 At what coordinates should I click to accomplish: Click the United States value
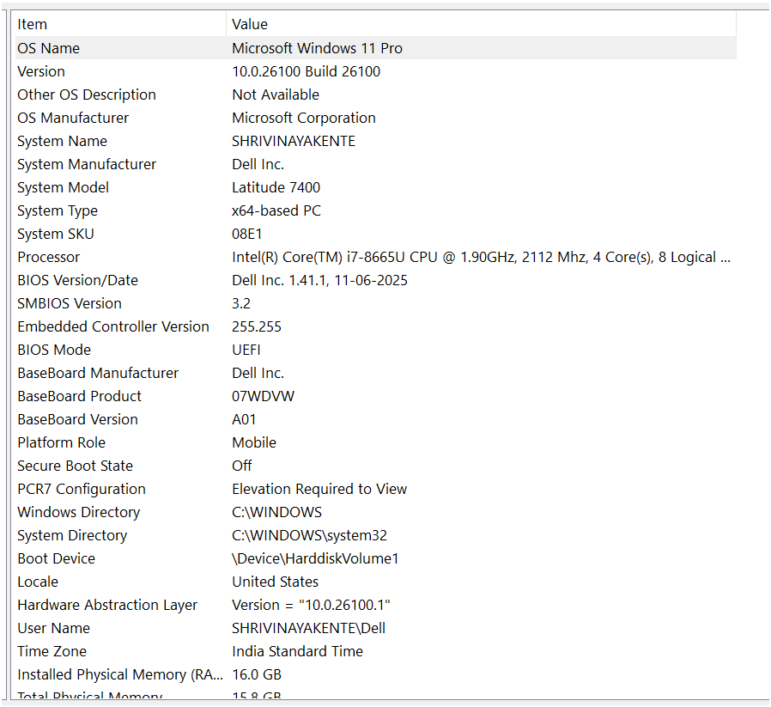pos(276,582)
